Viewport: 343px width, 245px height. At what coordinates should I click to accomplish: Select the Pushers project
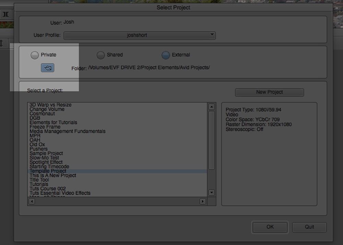tap(38, 149)
